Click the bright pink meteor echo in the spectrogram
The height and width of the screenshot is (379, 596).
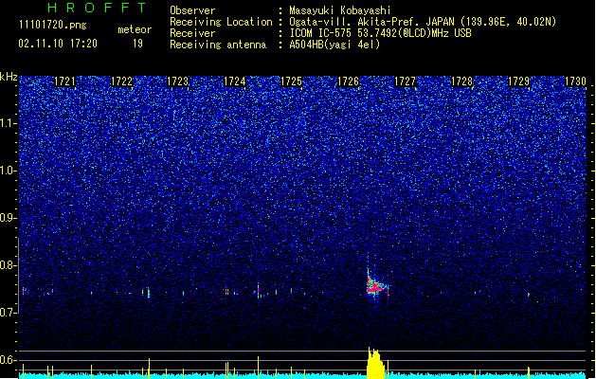375,287
